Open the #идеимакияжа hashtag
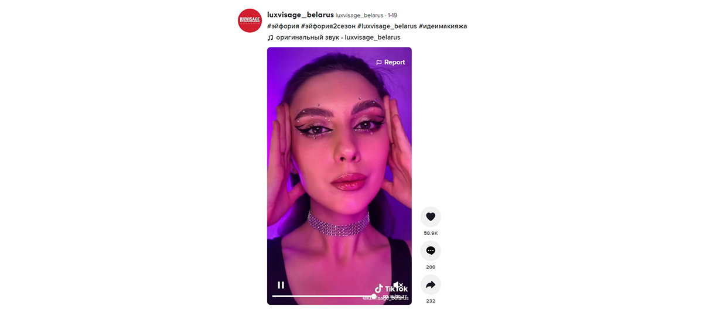Image resolution: width=703 pixels, height=313 pixels. [443, 26]
